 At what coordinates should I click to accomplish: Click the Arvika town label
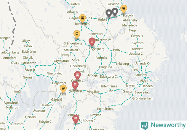[15, 63]
